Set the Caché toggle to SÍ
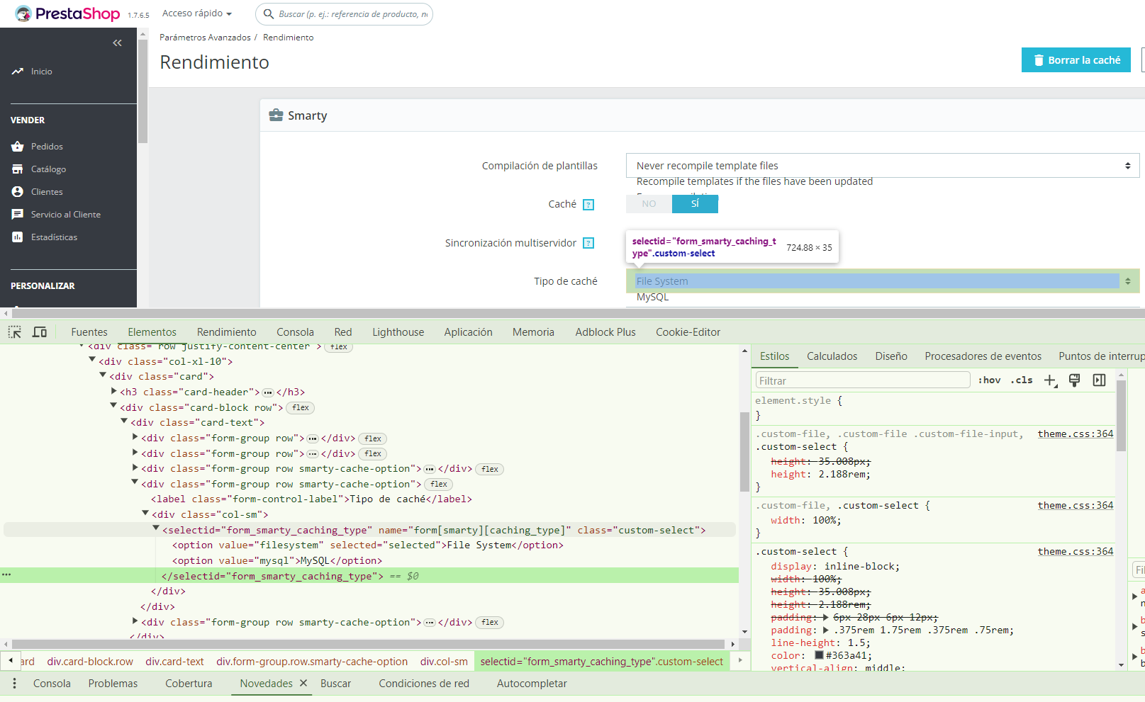This screenshot has height=702, width=1145. coord(695,204)
